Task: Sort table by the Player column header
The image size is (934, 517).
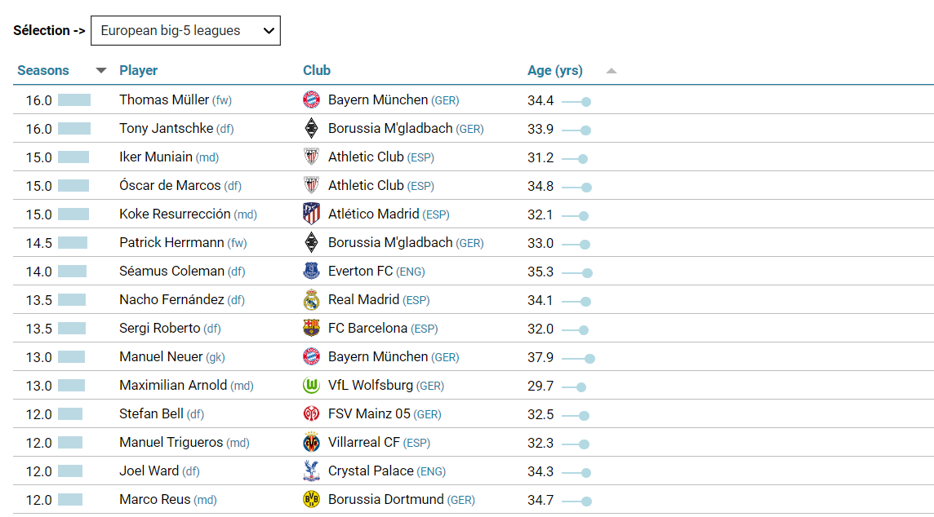Action: click(x=138, y=71)
